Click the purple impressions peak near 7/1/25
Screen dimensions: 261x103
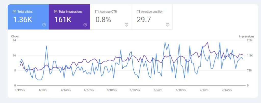(x=207, y=43)
